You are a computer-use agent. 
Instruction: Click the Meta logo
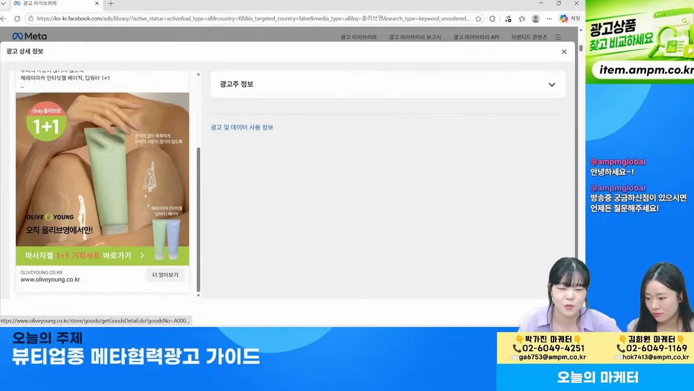point(30,36)
